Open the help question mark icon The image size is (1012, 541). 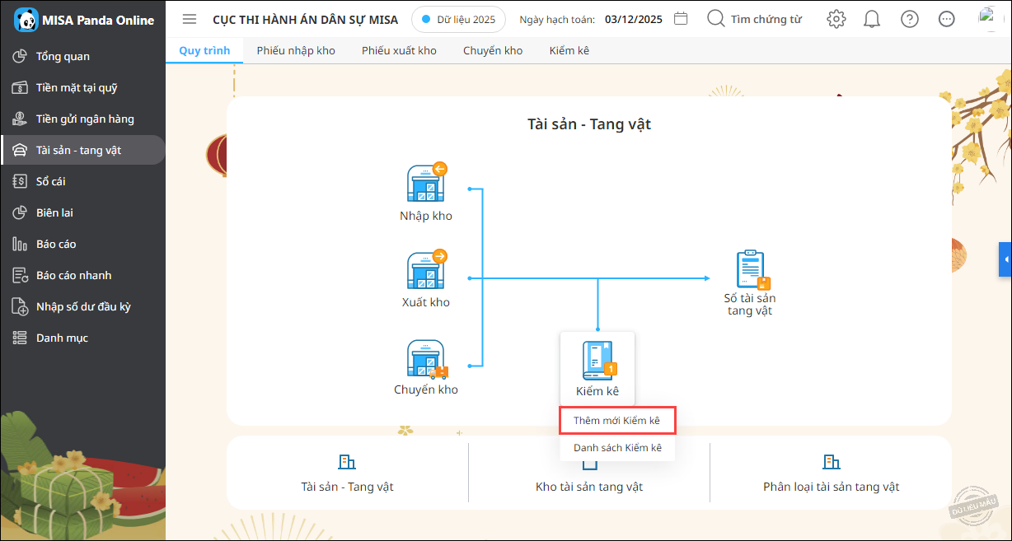click(910, 19)
